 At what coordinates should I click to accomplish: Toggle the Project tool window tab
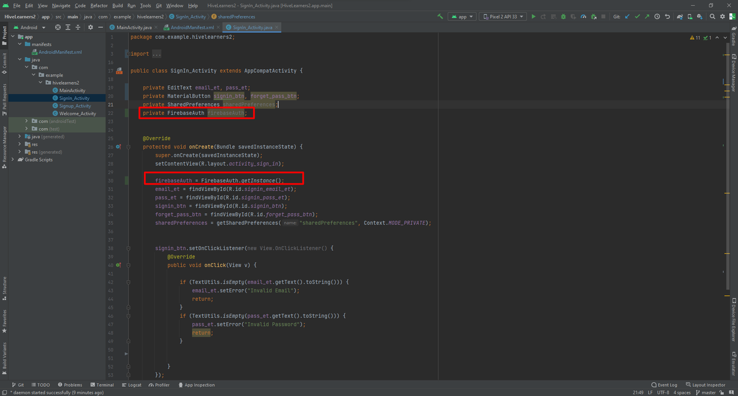tap(5, 36)
